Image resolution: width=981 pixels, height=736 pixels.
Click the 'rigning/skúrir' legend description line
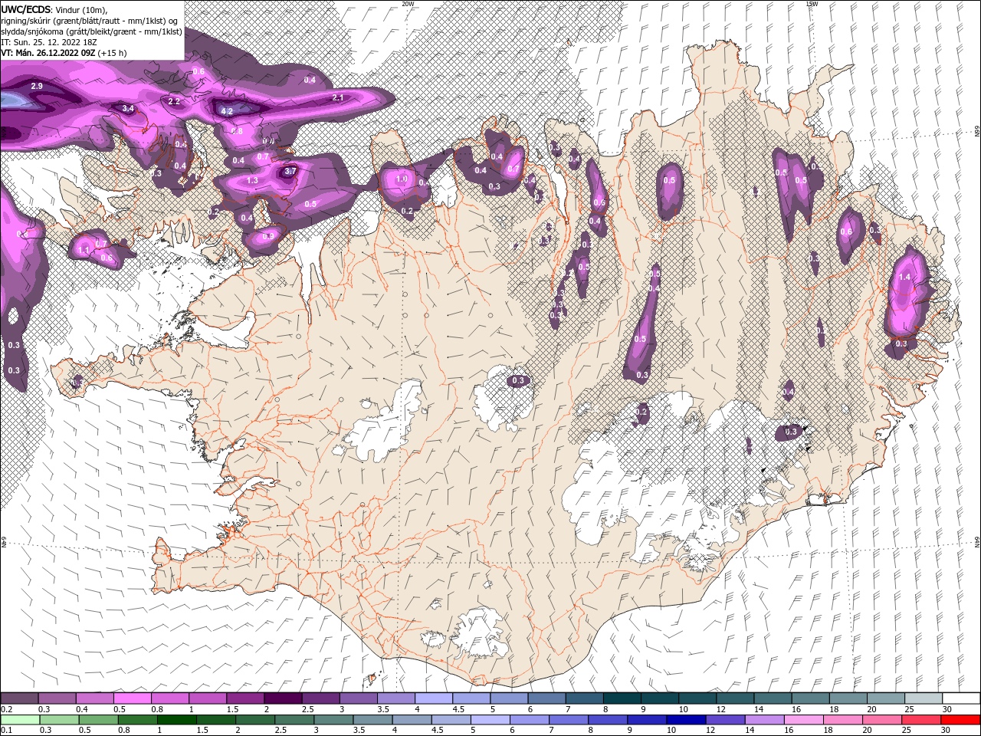(89, 21)
